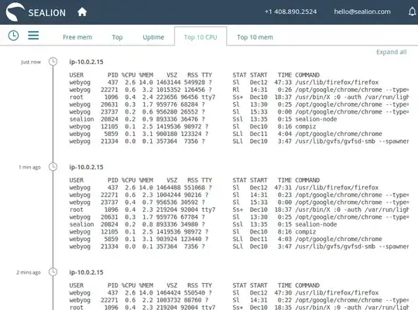Switch to the Uptime tab
Image resolution: width=418 pixels, height=310 pixels.
[153, 37]
